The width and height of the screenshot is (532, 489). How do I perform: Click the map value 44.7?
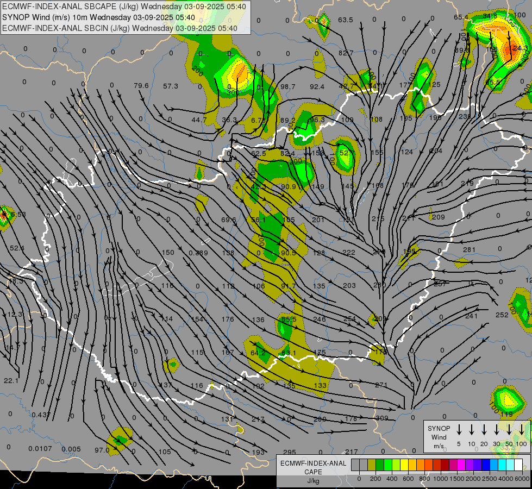click(199, 120)
